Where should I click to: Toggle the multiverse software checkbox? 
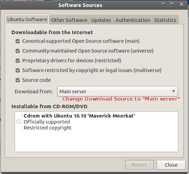18,70
